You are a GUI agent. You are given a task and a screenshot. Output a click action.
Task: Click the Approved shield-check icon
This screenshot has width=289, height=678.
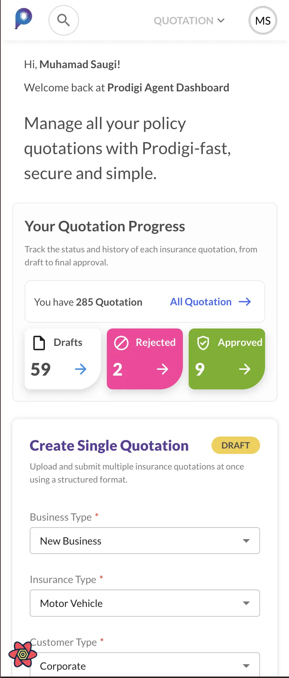coord(203,343)
